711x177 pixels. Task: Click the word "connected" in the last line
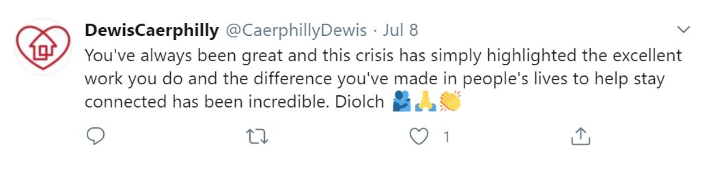point(126,102)
